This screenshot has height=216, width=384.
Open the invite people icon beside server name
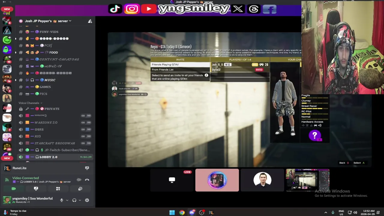coord(90,21)
